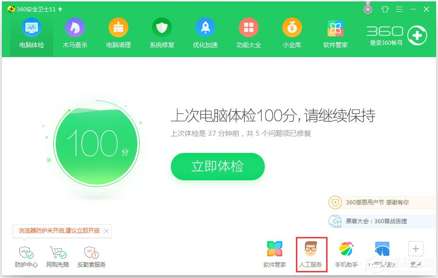Open 人工服务 manual service

312,253
